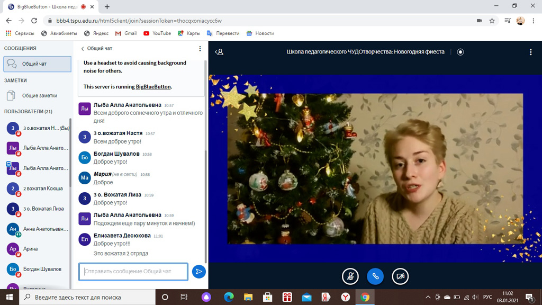The image size is (542, 305).
Task: Open YouTube bookmark in bookmarks bar
Action: coord(157,33)
